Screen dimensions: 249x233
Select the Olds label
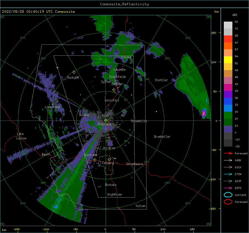click(105, 116)
